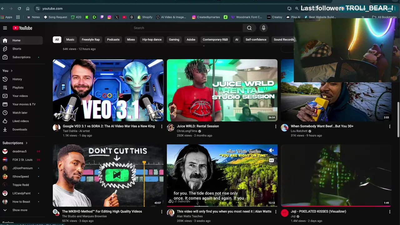Viewport: 400px width, 225px height.
Task: Open How to Beast subscription channel
Action: point(21,202)
